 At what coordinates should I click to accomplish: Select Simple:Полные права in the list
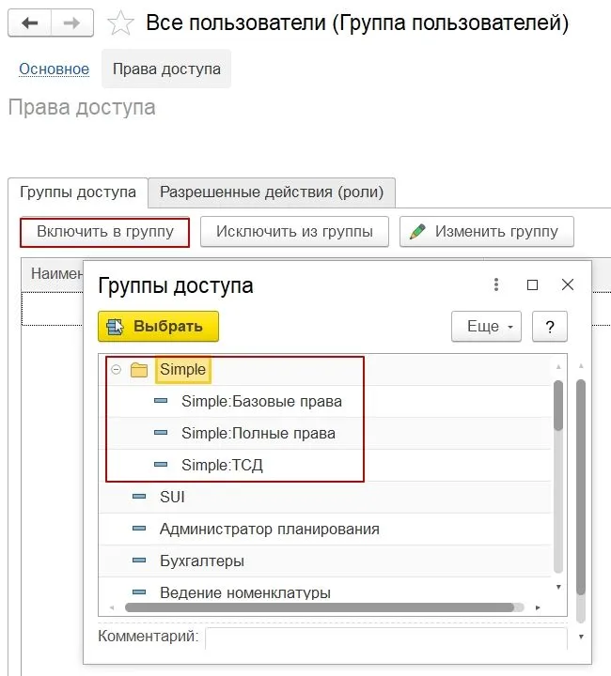(x=258, y=433)
